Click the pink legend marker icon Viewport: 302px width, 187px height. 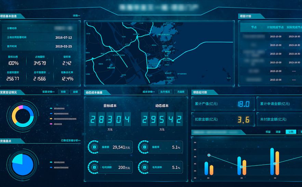click(x=51, y=124)
